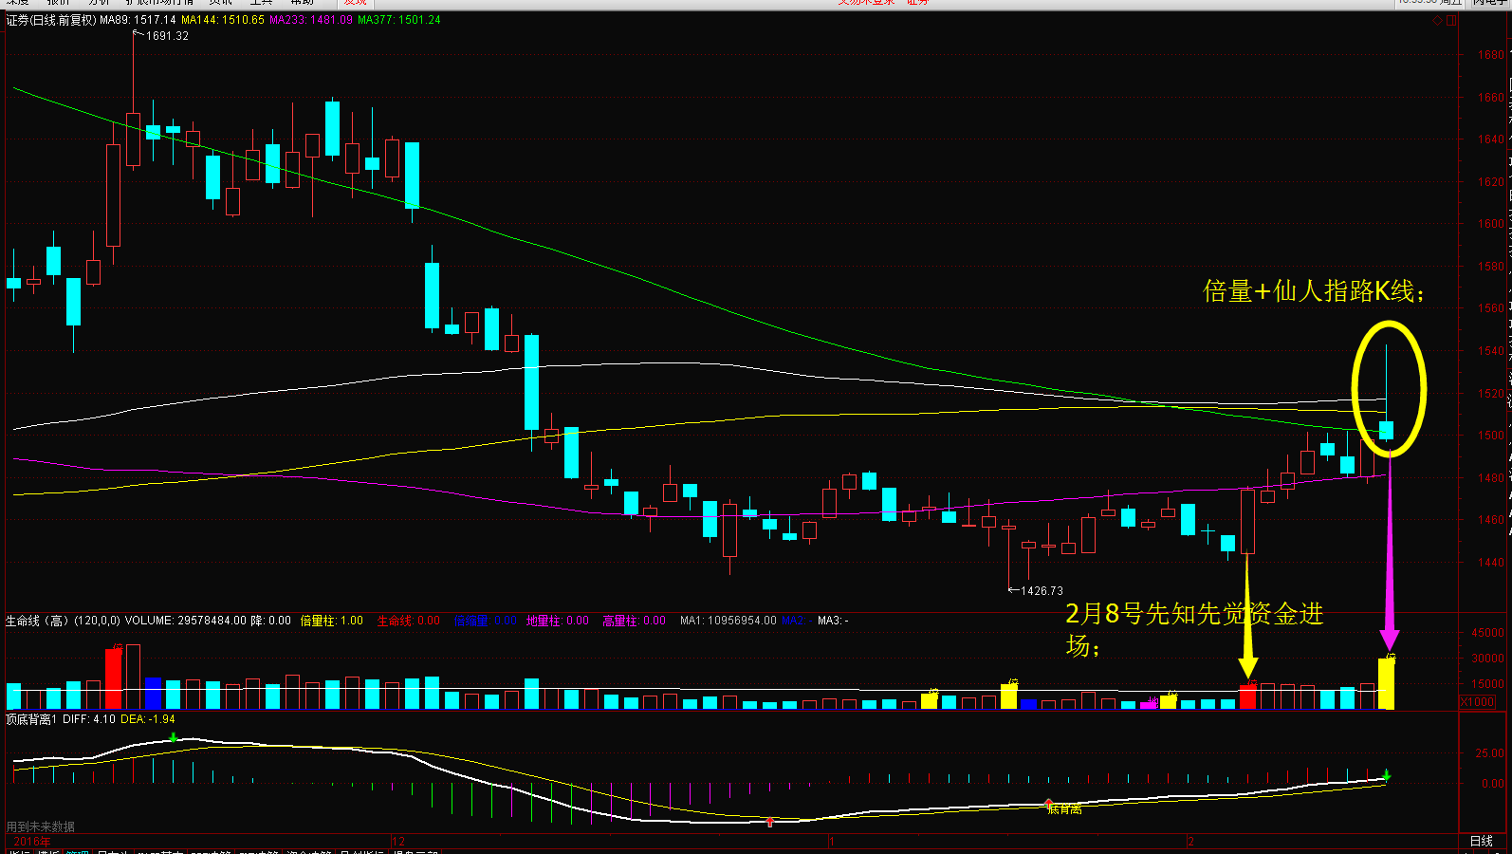Click the X1000 volume scale box
This screenshot has height=854, width=1512.
coord(1477,702)
